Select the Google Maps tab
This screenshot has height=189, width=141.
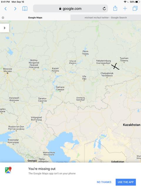[x=35, y=18]
